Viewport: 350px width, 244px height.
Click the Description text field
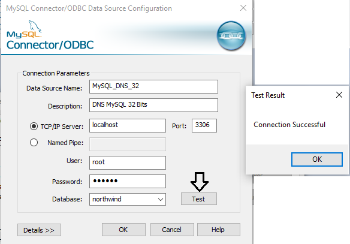[x=153, y=105]
